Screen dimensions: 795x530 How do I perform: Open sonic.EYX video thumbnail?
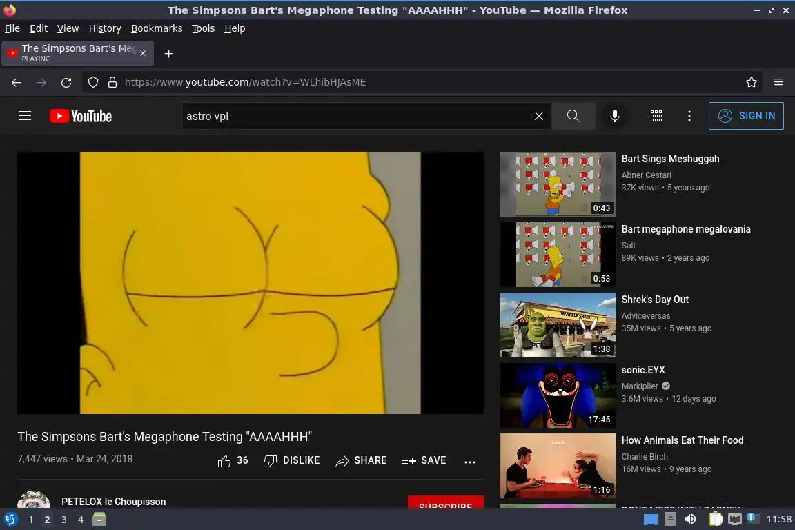pyautogui.click(x=558, y=395)
